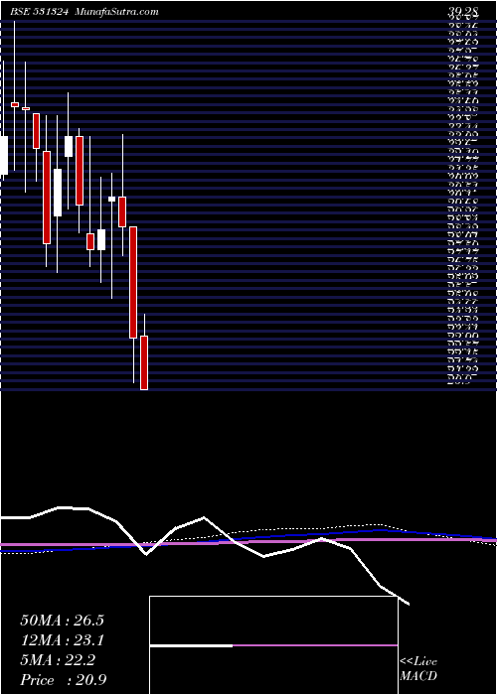Click the 5MA : 22.2 value
The height and width of the screenshot is (695, 497).
[58, 660]
